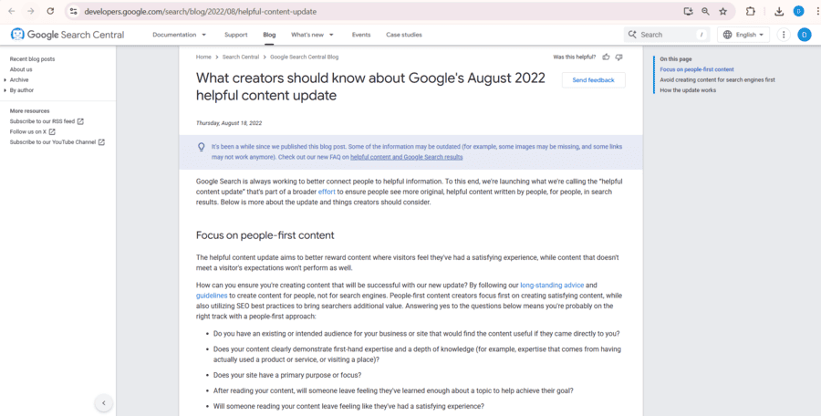
Task: Click external link icon beside Follow us on X
Action: 52,131
